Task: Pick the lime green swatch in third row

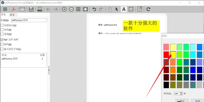Action: (180, 62)
